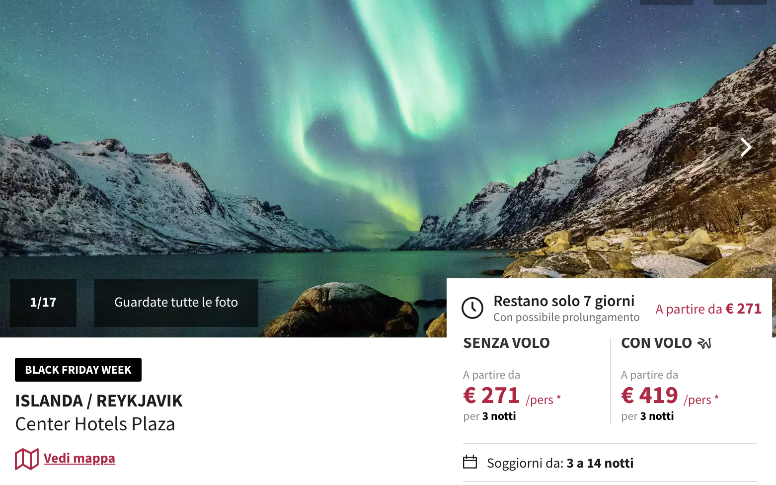The image size is (776, 485).
Task: Click the folded map icon
Action: click(27, 459)
